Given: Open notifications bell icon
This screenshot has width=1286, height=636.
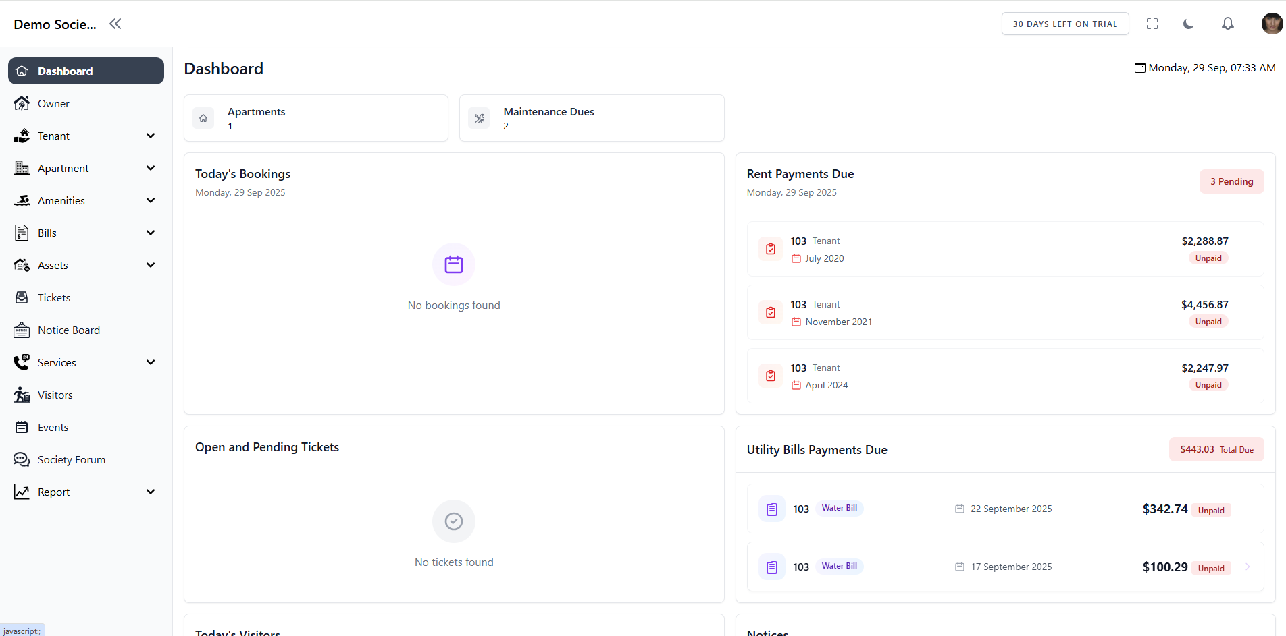Looking at the screenshot, I should pos(1228,24).
